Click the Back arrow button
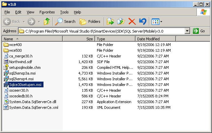The image size is (212, 133). click(7, 21)
